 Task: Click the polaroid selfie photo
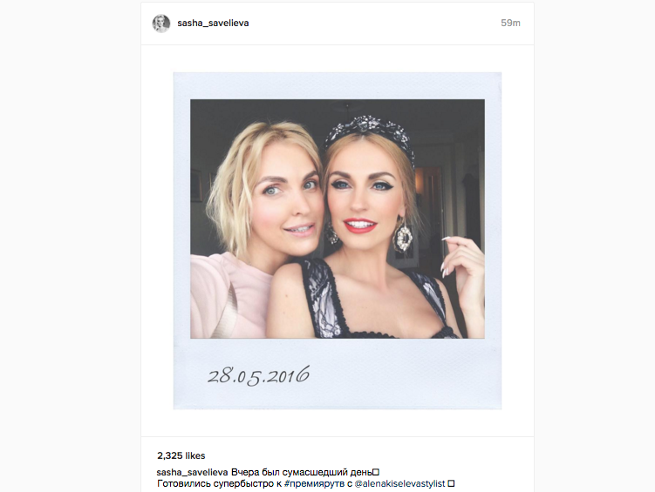point(338,219)
